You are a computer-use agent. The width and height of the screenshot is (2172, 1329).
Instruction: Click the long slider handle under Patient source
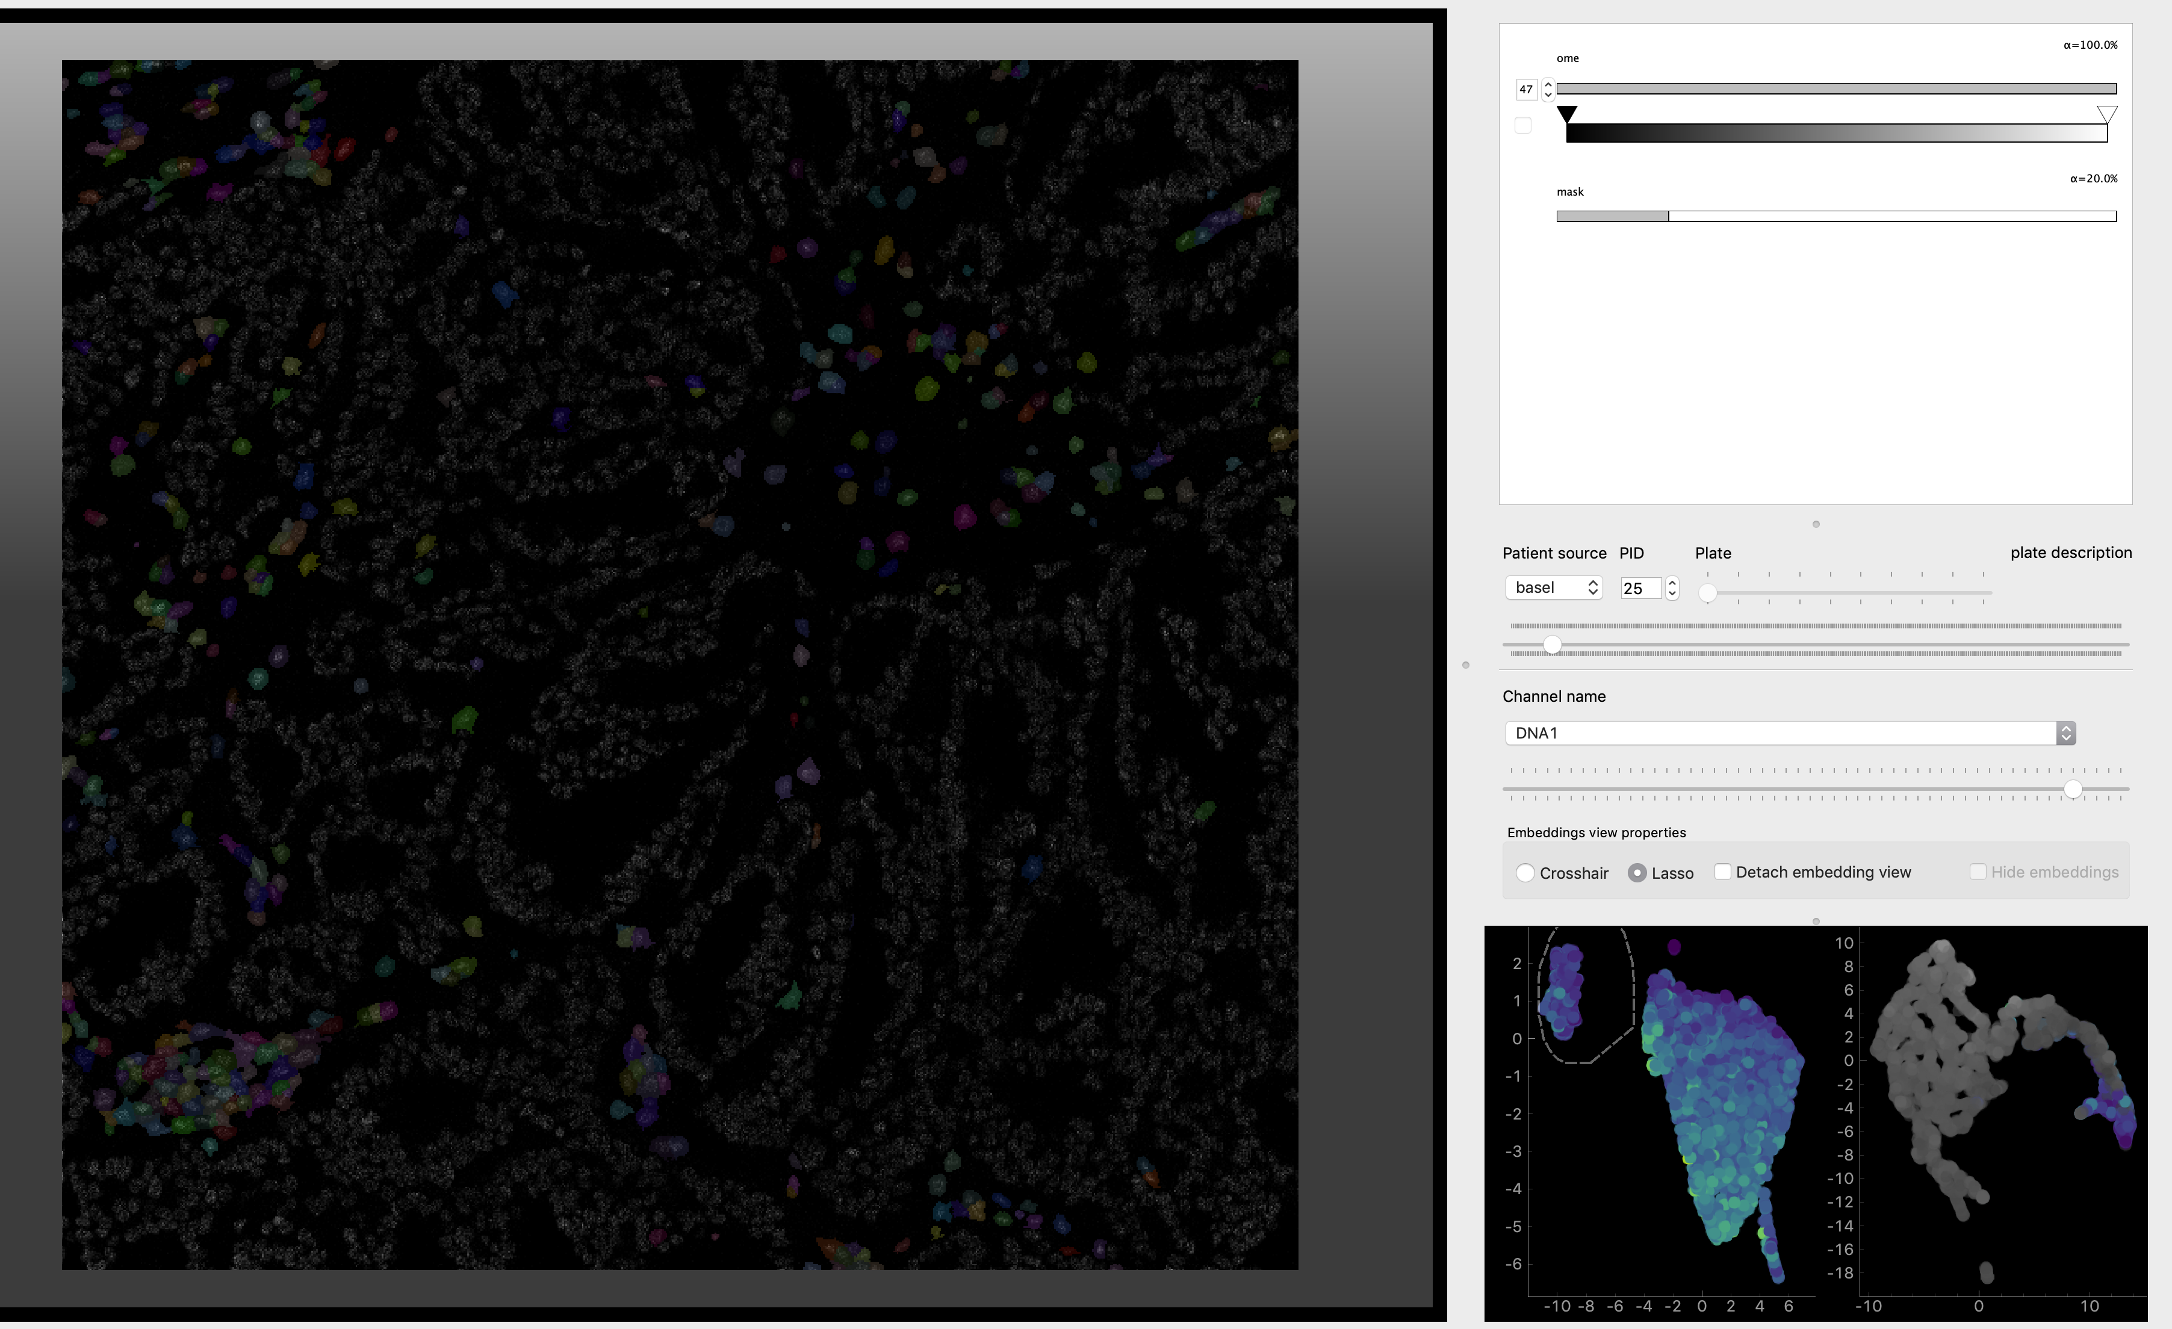tap(1553, 645)
